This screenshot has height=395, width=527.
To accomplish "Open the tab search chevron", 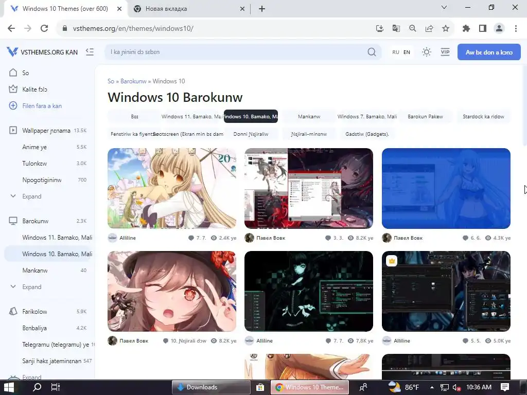I will [444, 7].
